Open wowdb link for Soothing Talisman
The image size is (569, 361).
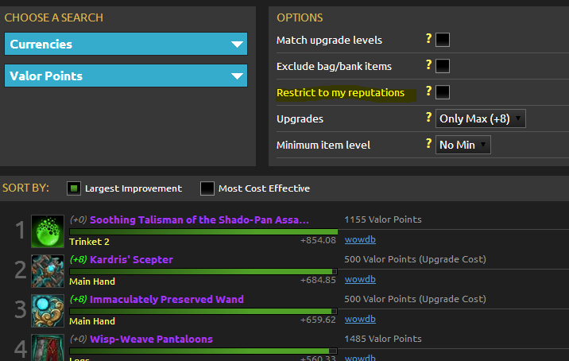pos(360,239)
